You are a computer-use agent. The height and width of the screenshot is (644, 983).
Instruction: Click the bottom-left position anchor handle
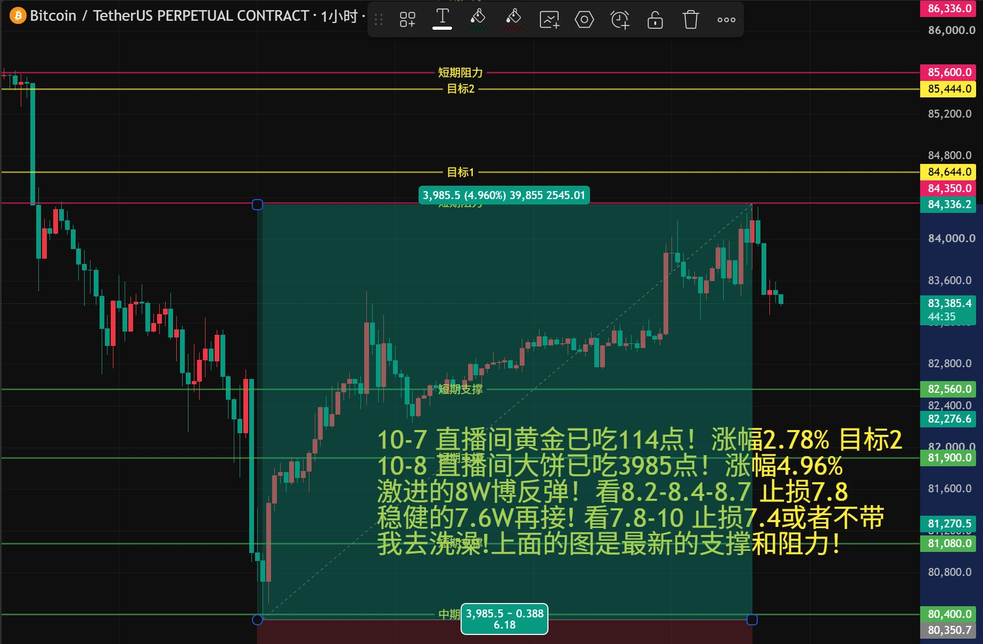[257, 620]
